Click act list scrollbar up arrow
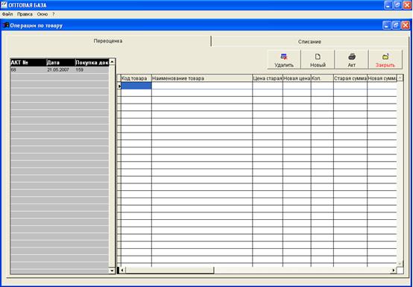Screen dimensions: 413x287 click(112, 62)
